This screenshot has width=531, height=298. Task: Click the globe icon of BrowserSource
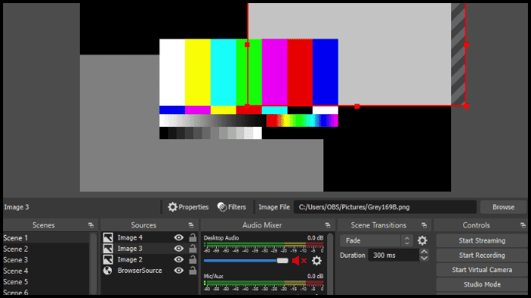pos(108,271)
